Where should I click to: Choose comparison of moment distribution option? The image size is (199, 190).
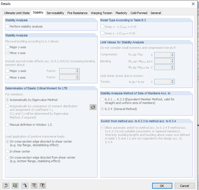tap(7, 106)
